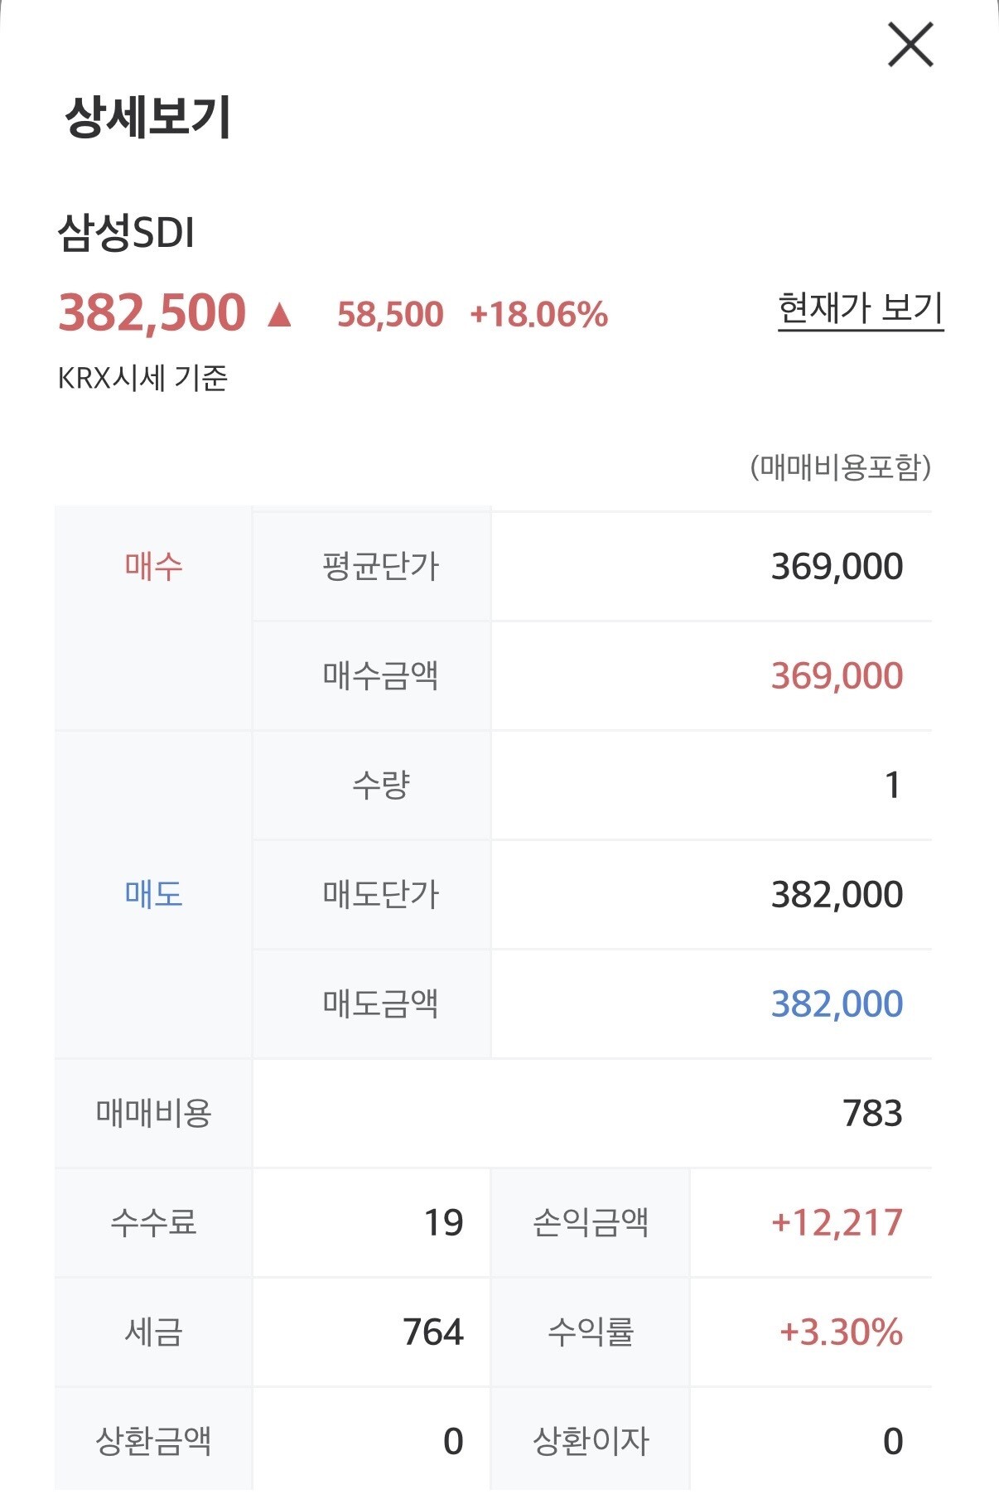
Task: Click the 상세보기 title heading
Action: [x=147, y=117]
